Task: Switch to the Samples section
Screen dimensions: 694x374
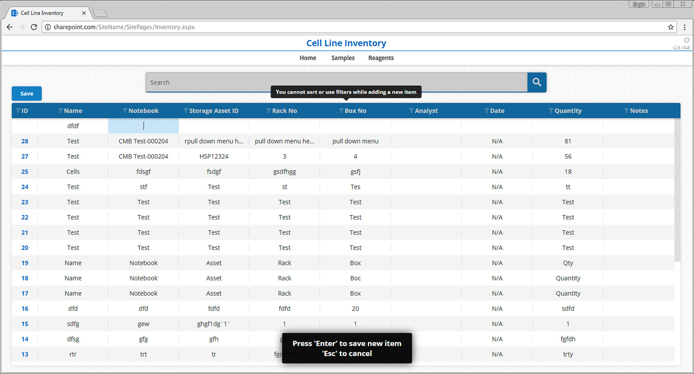Action: coord(343,58)
